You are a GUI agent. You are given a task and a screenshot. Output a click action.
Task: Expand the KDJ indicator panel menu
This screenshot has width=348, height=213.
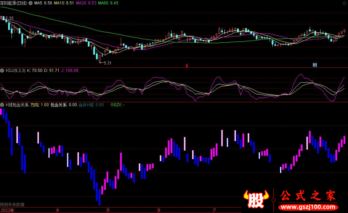2,71
